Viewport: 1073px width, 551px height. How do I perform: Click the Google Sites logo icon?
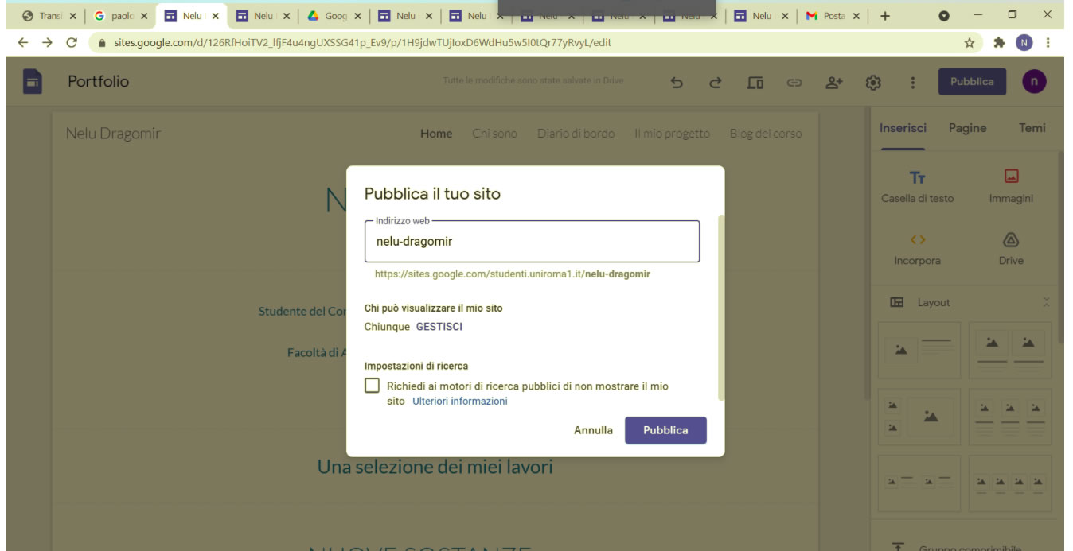(32, 82)
